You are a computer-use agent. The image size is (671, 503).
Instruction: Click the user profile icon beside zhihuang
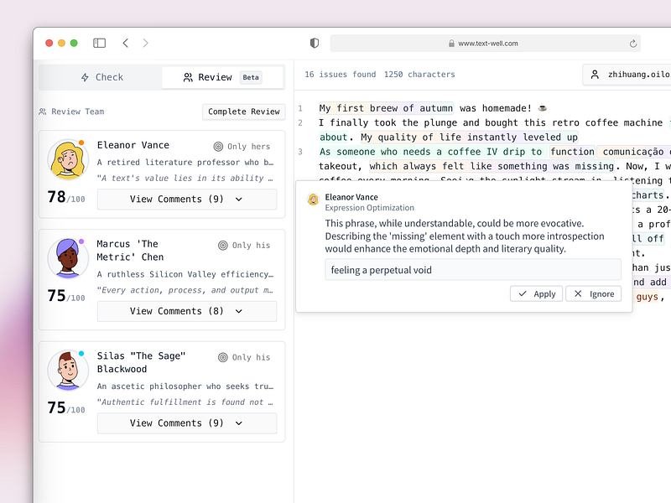tap(595, 75)
